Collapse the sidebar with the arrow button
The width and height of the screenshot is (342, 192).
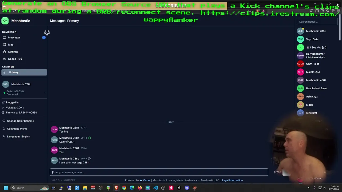click(47, 33)
